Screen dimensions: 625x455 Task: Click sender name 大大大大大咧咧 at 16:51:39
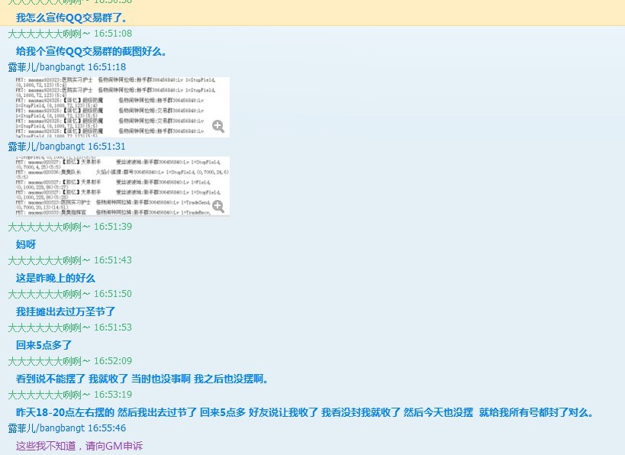click(x=49, y=227)
